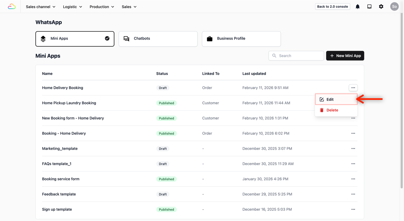Click date January 30, 2026 4:26 PM
The width and height of the screenshot is (404, 221).
[x=265, y=179]
